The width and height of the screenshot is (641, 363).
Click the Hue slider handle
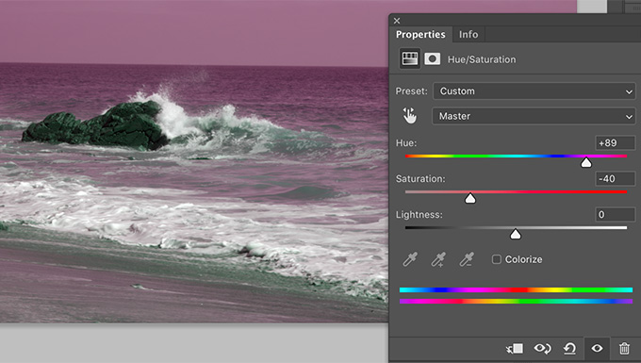(x=586, y=163)
